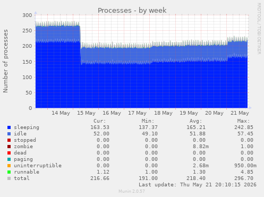This screenshot has width=264, height=197.
Task: Click the '19 May' x-axis label
Action: [189, 113]
